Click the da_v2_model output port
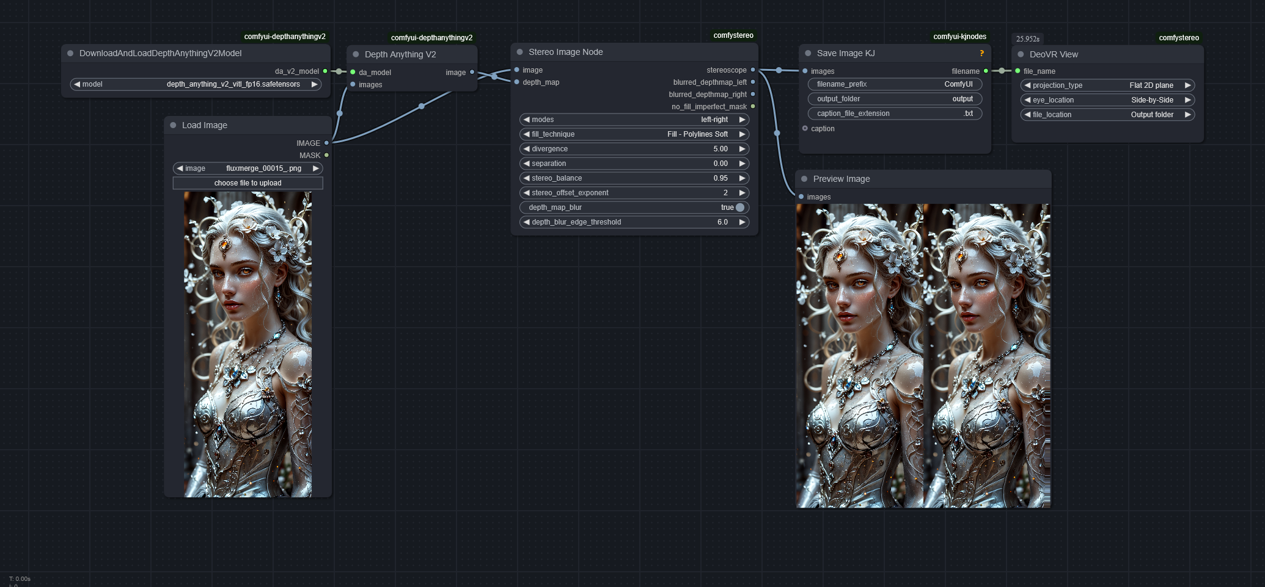 (325, 71)
